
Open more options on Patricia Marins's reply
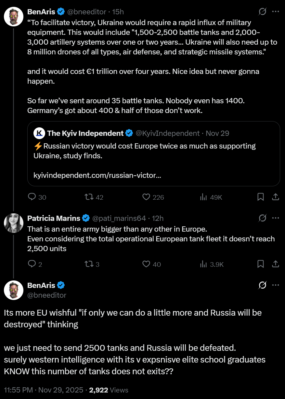pyautogui.click(x=275, y=218)
